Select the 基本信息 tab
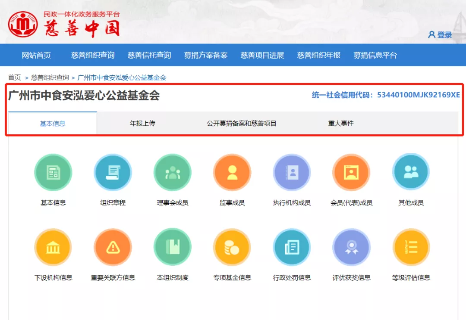This screenshot has width=466, height=320. point(53,123)
